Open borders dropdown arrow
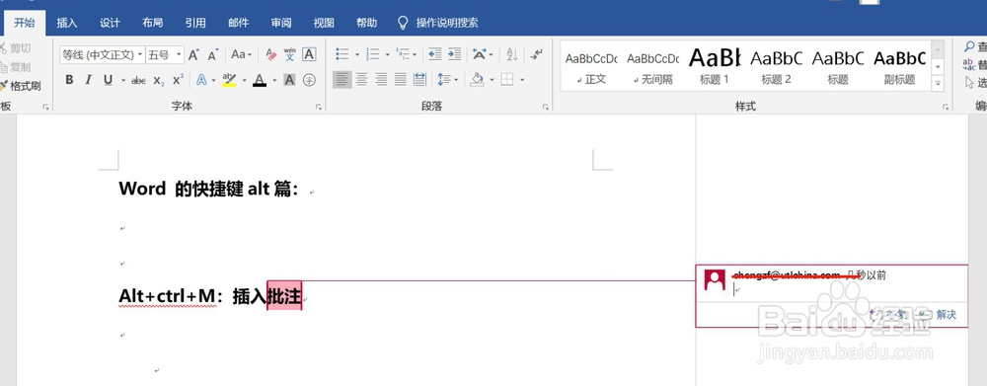987x386 pixels. 522,80
